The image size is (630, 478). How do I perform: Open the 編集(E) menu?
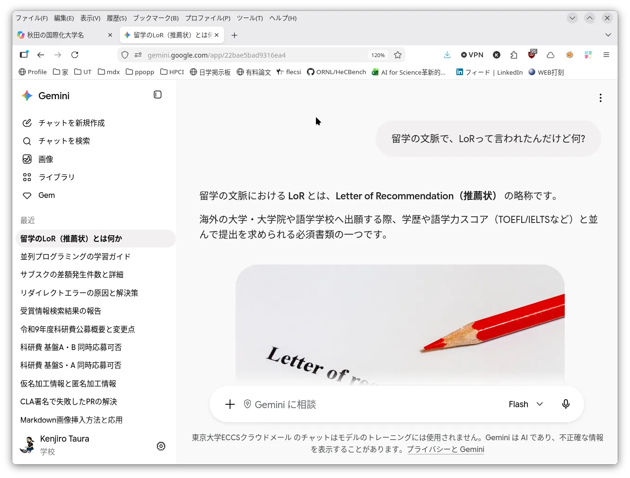click(64, 18)
